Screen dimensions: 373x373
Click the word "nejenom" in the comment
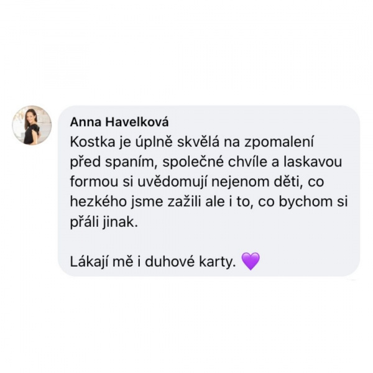click(239, 183)
